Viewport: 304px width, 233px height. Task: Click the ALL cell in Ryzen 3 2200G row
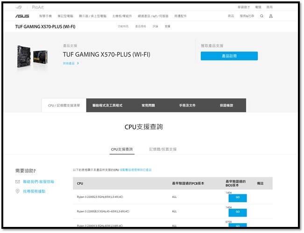click(174, 197)
